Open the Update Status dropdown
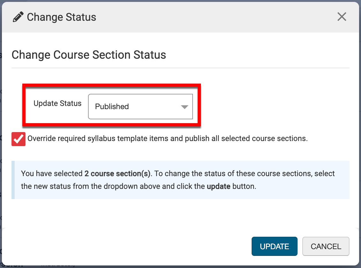This screenshot has width=361, height=268. tap(140, 107)
